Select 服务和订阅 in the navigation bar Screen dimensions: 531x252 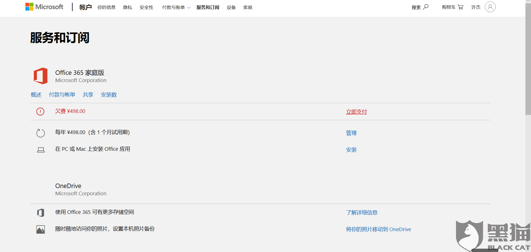coord(207,7)
